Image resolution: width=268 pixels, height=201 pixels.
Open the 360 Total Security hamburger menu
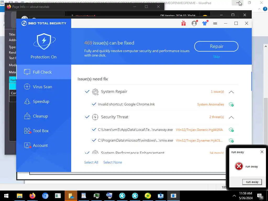point(215,23)
